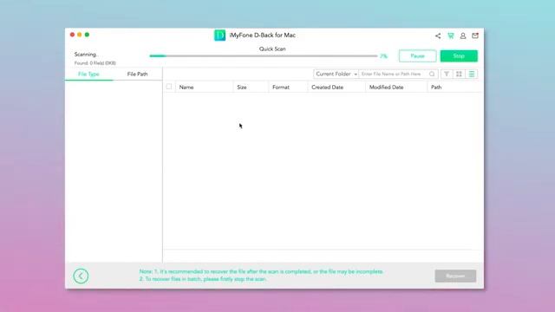Viewport: 555px width, 312px height.
Task: Open the share icon in title bar
Action: point(438,36)
